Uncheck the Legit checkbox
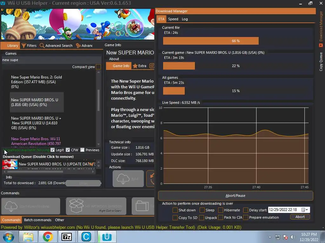The width and height of the screenshot is (325, 243). (52, 150)
